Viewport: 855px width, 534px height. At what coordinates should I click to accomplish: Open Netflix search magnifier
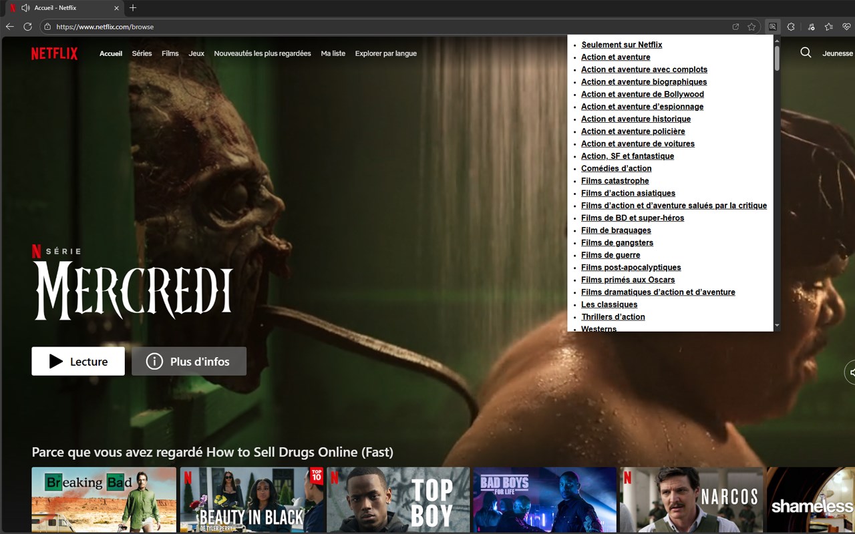point(806,53)
